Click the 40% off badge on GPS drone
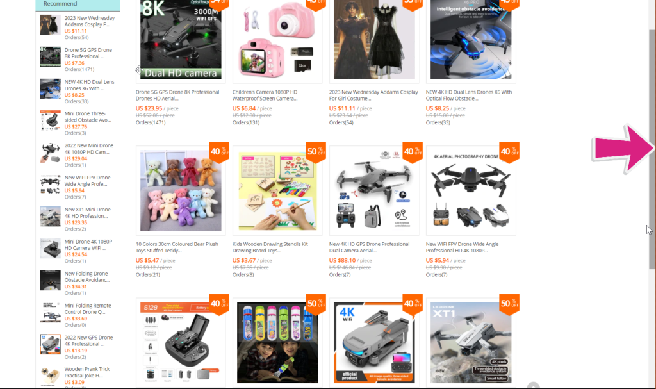This screenshot has height=389, width=656. pyautogui.click(x=413, y=152)
